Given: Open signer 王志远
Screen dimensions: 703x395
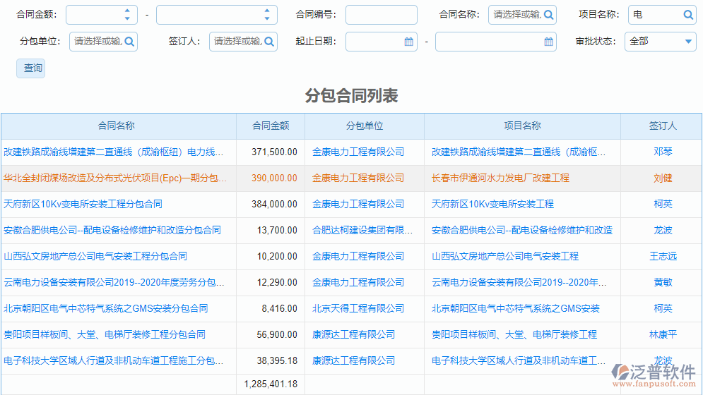Looking at the screenshot, I should pyautogui.click(x=663, y=256).
